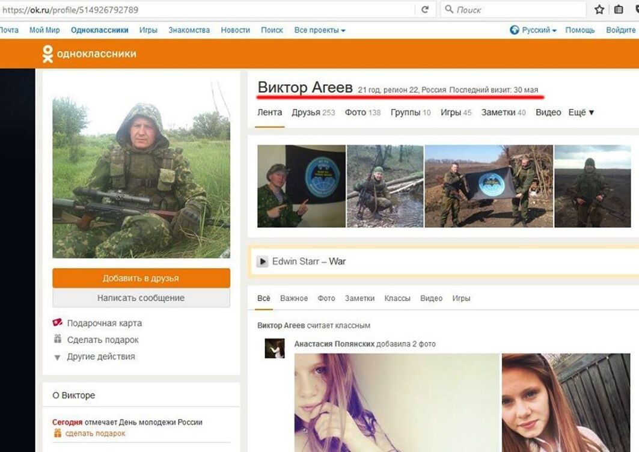
Task: Open the flag photo thumbnail in photo strip
Action: click(488, 186)
